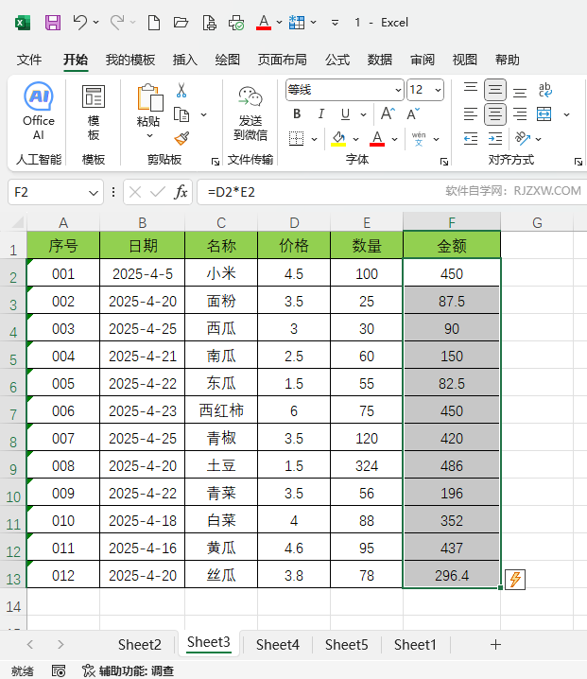Increase font size with large A
587x679 pixels.
click(388, 113)
